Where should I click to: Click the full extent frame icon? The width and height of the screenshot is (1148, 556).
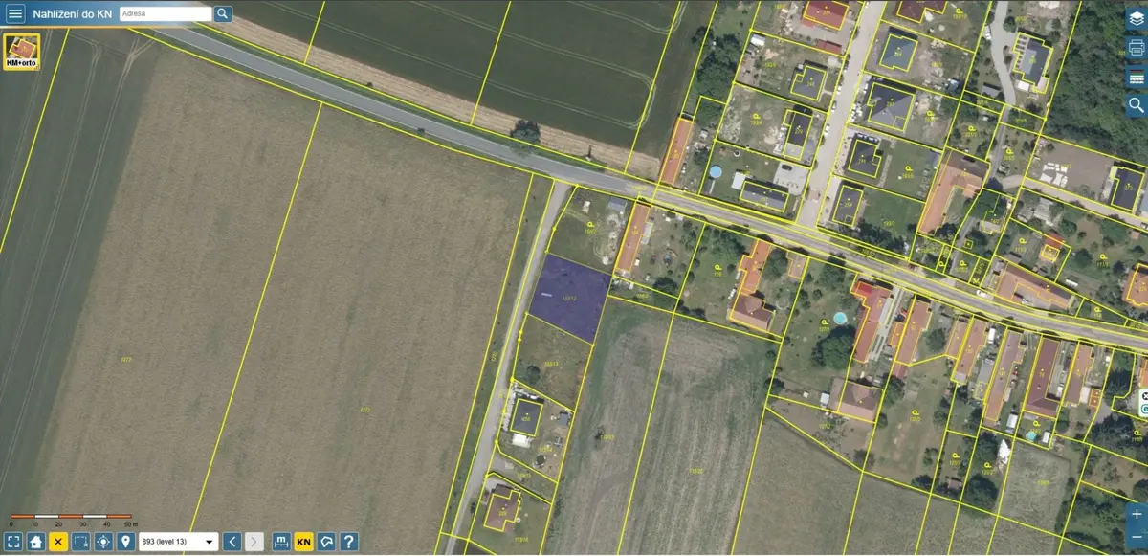[x=13, y=542]
